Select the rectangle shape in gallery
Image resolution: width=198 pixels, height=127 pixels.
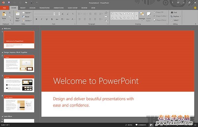tap(124, 14)
